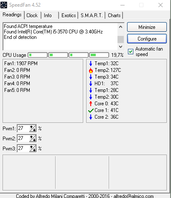Viewport: 171px width, 198px height.
Task: Click inside the Pwm2 percentage field
Action: [x=23, y=138]
